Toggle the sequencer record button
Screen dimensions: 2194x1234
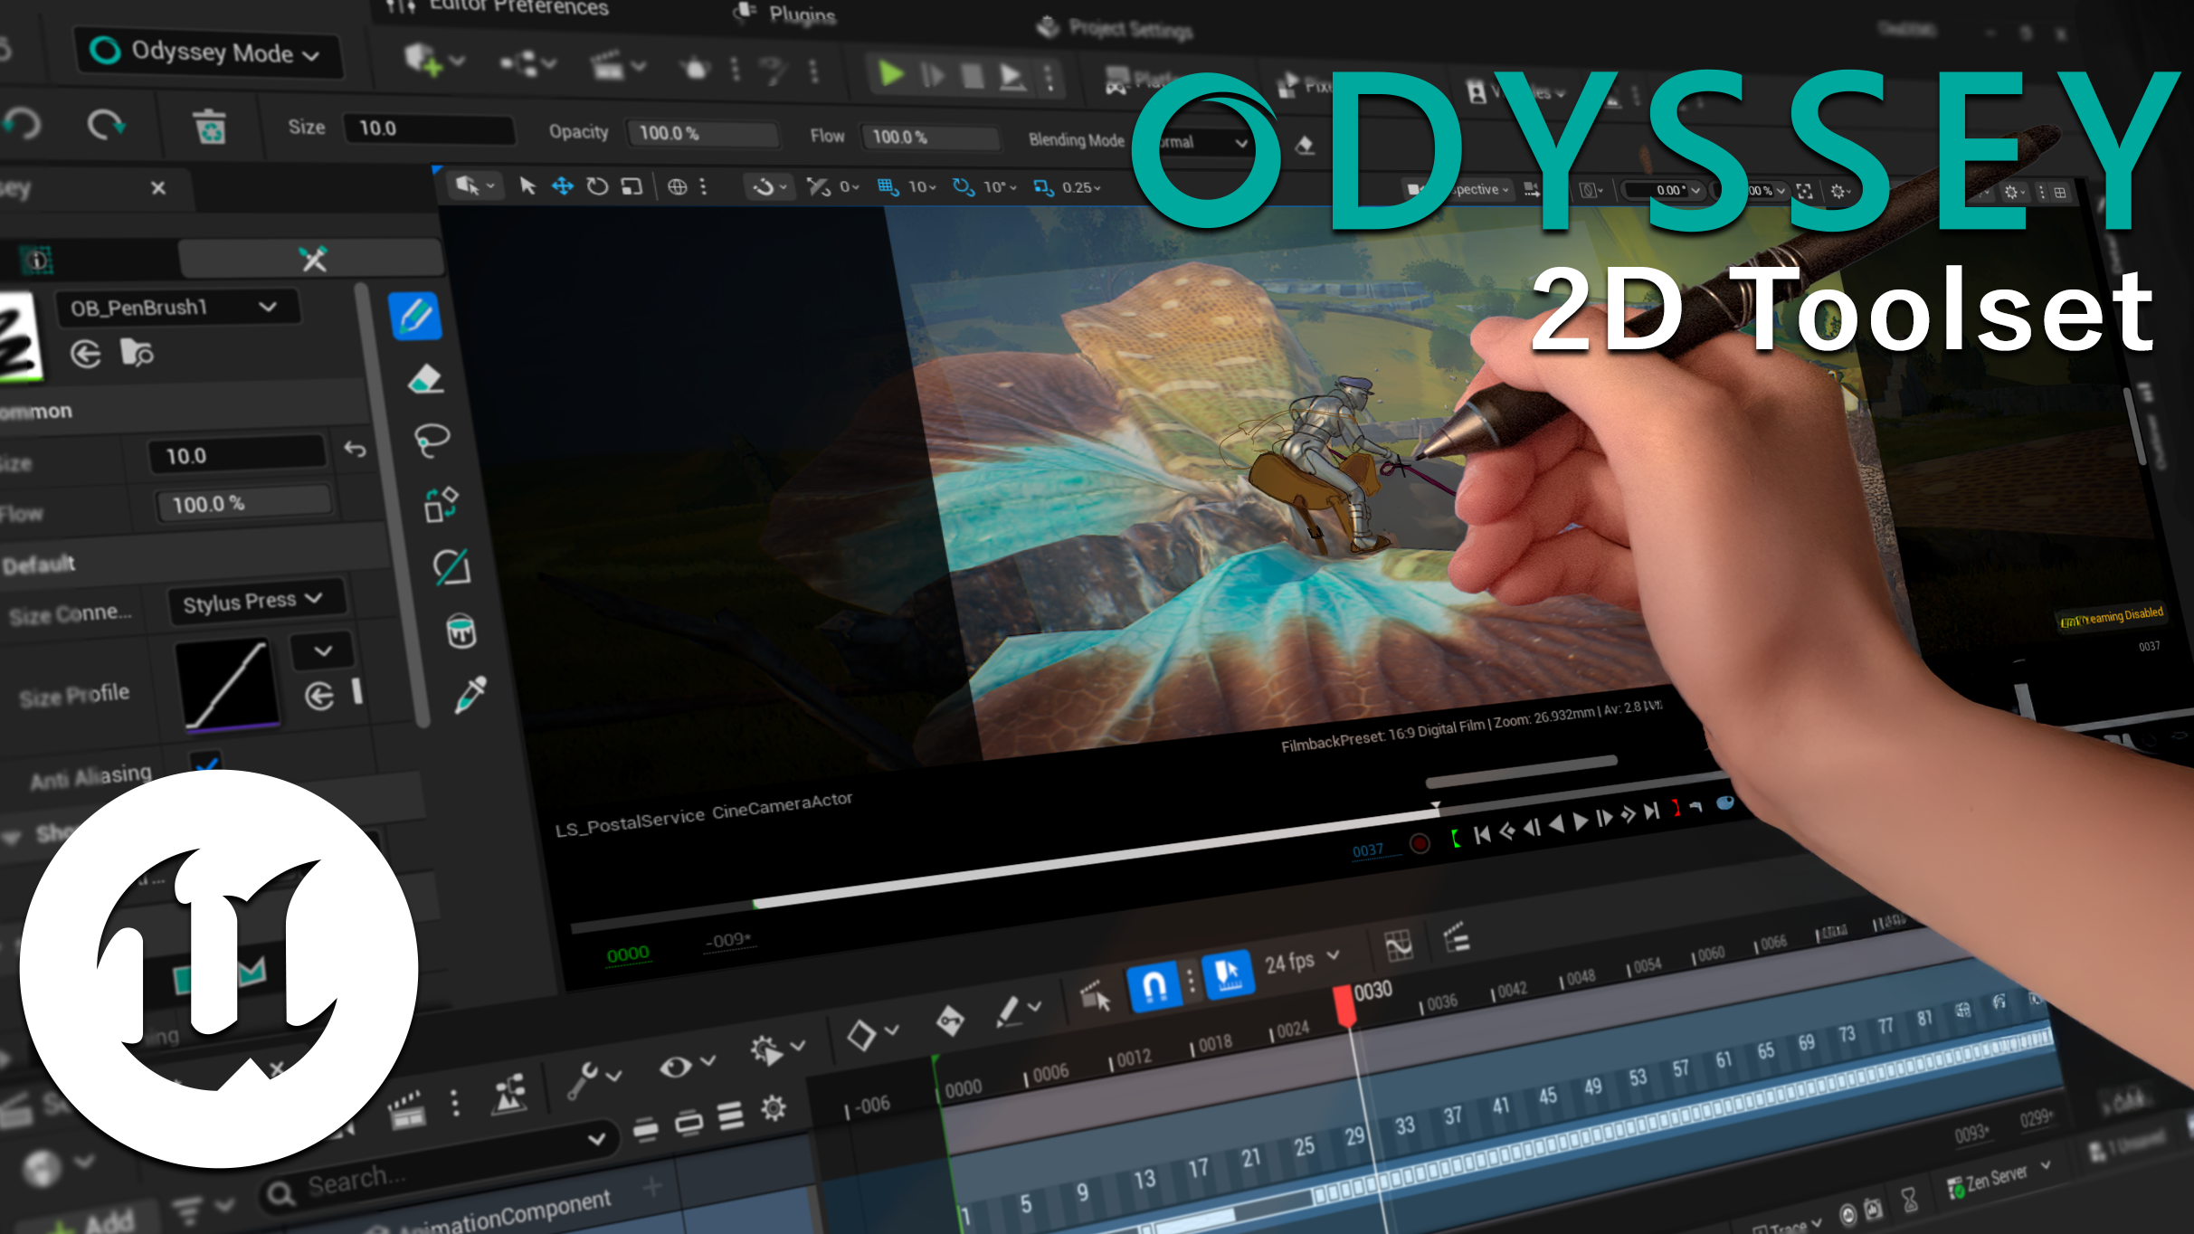(1420, 843)
